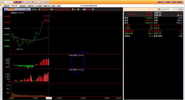
Task: Open the 分鐘K線 tab
Action: click(x=22, y=6)
